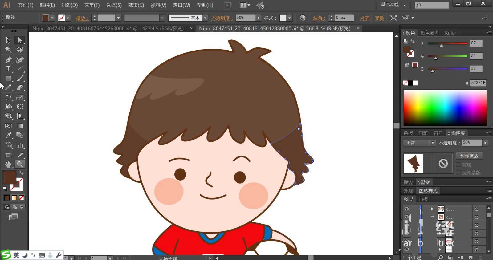This screenshot has width=493, height=260.
Task: Select the Symbol Sprayer tool
Action: pyautogui.click(x=8, y=145)
